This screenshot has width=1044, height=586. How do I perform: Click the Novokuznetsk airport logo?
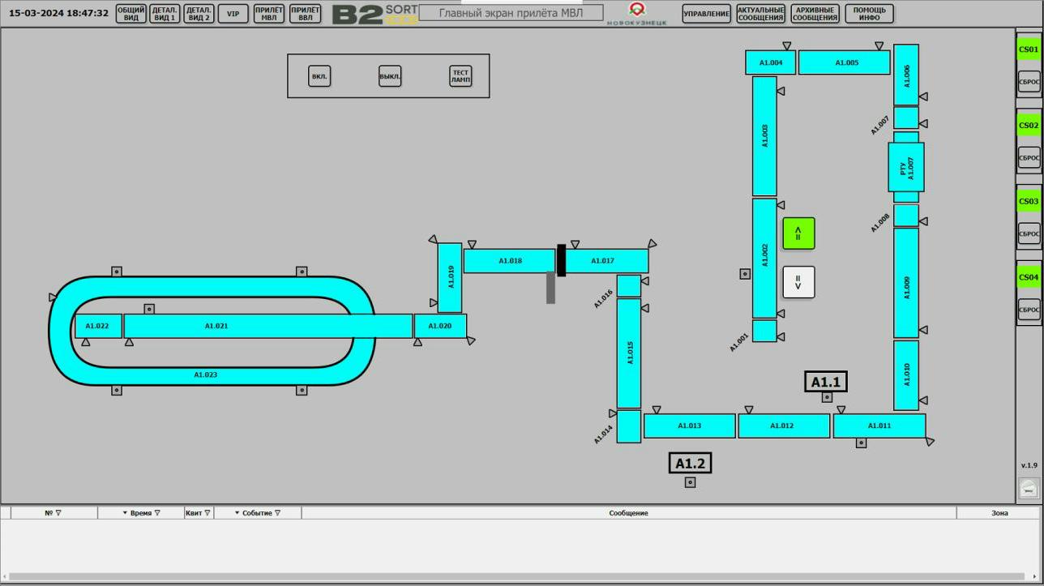(637, 13)
